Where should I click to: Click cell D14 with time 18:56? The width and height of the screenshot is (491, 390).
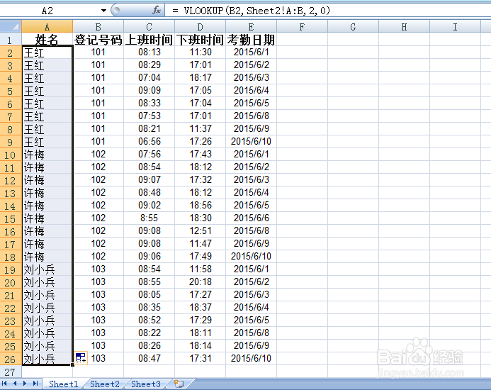point(201,206)
